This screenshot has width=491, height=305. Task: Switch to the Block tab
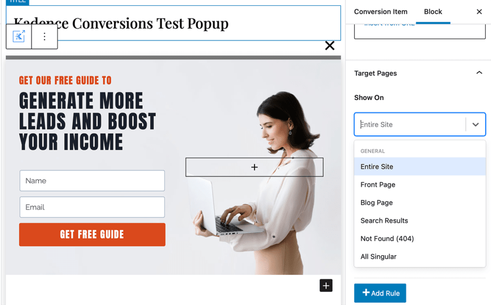(x=433, y=12)
